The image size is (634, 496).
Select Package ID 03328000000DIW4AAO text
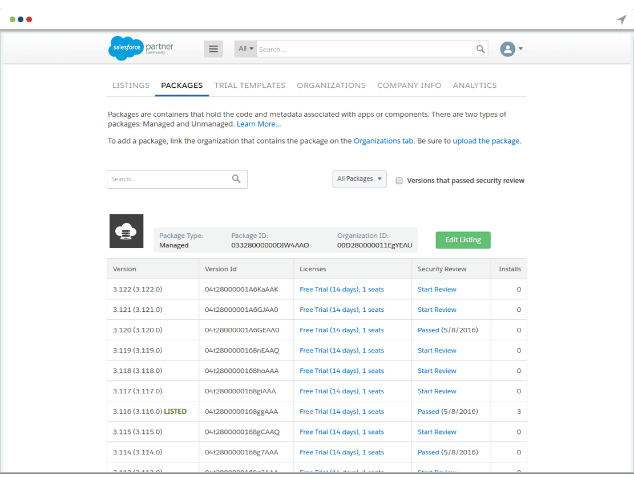coord(270,245)
